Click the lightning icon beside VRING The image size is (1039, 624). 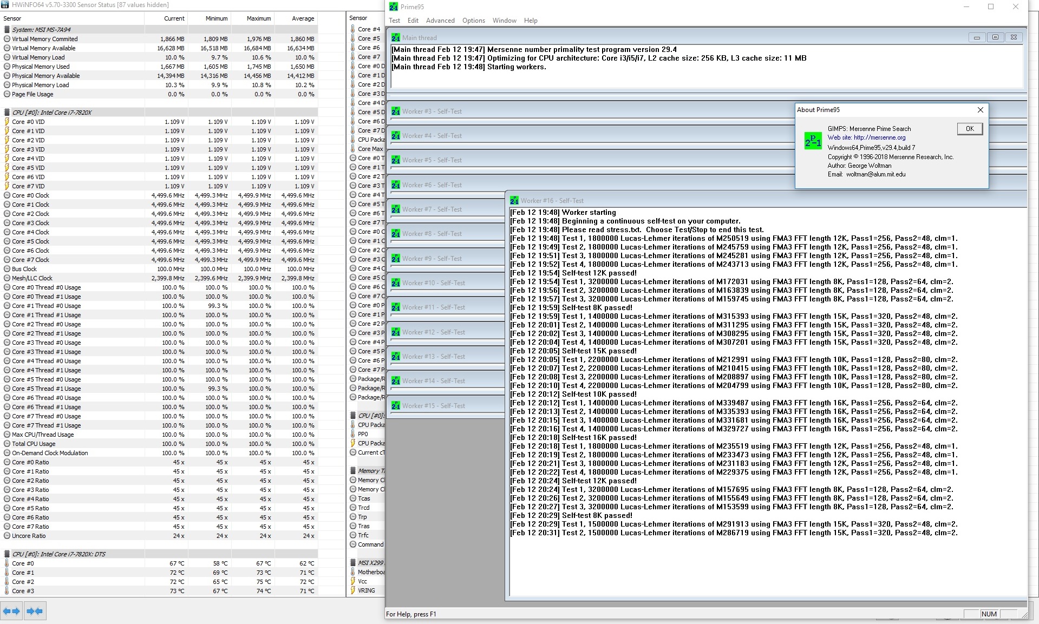[x=353, y=590]
